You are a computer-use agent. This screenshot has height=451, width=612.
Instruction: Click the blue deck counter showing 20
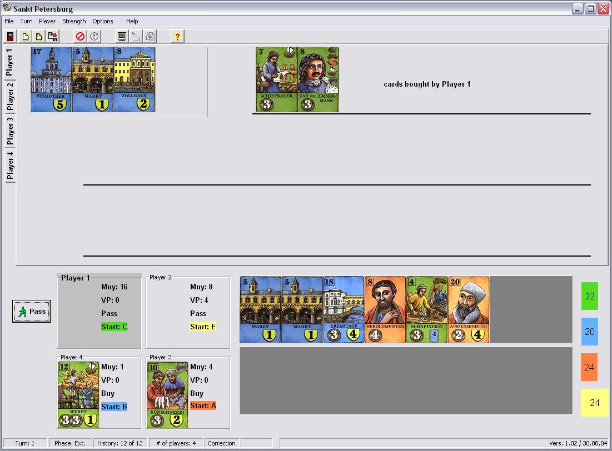pyautogui.click(x=589, y=332)
